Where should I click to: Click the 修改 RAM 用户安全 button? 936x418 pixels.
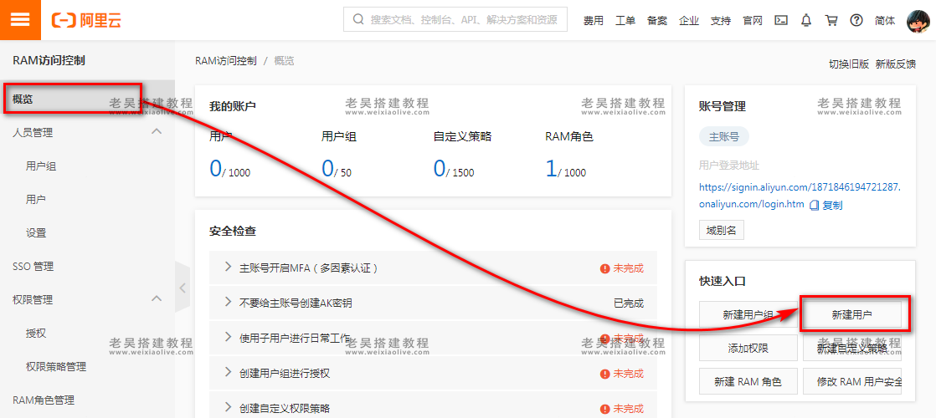point(851,381)
